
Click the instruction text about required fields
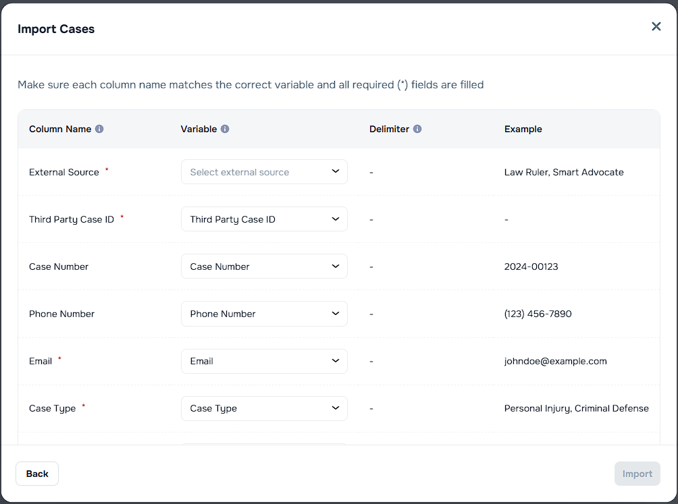(251, 84)
